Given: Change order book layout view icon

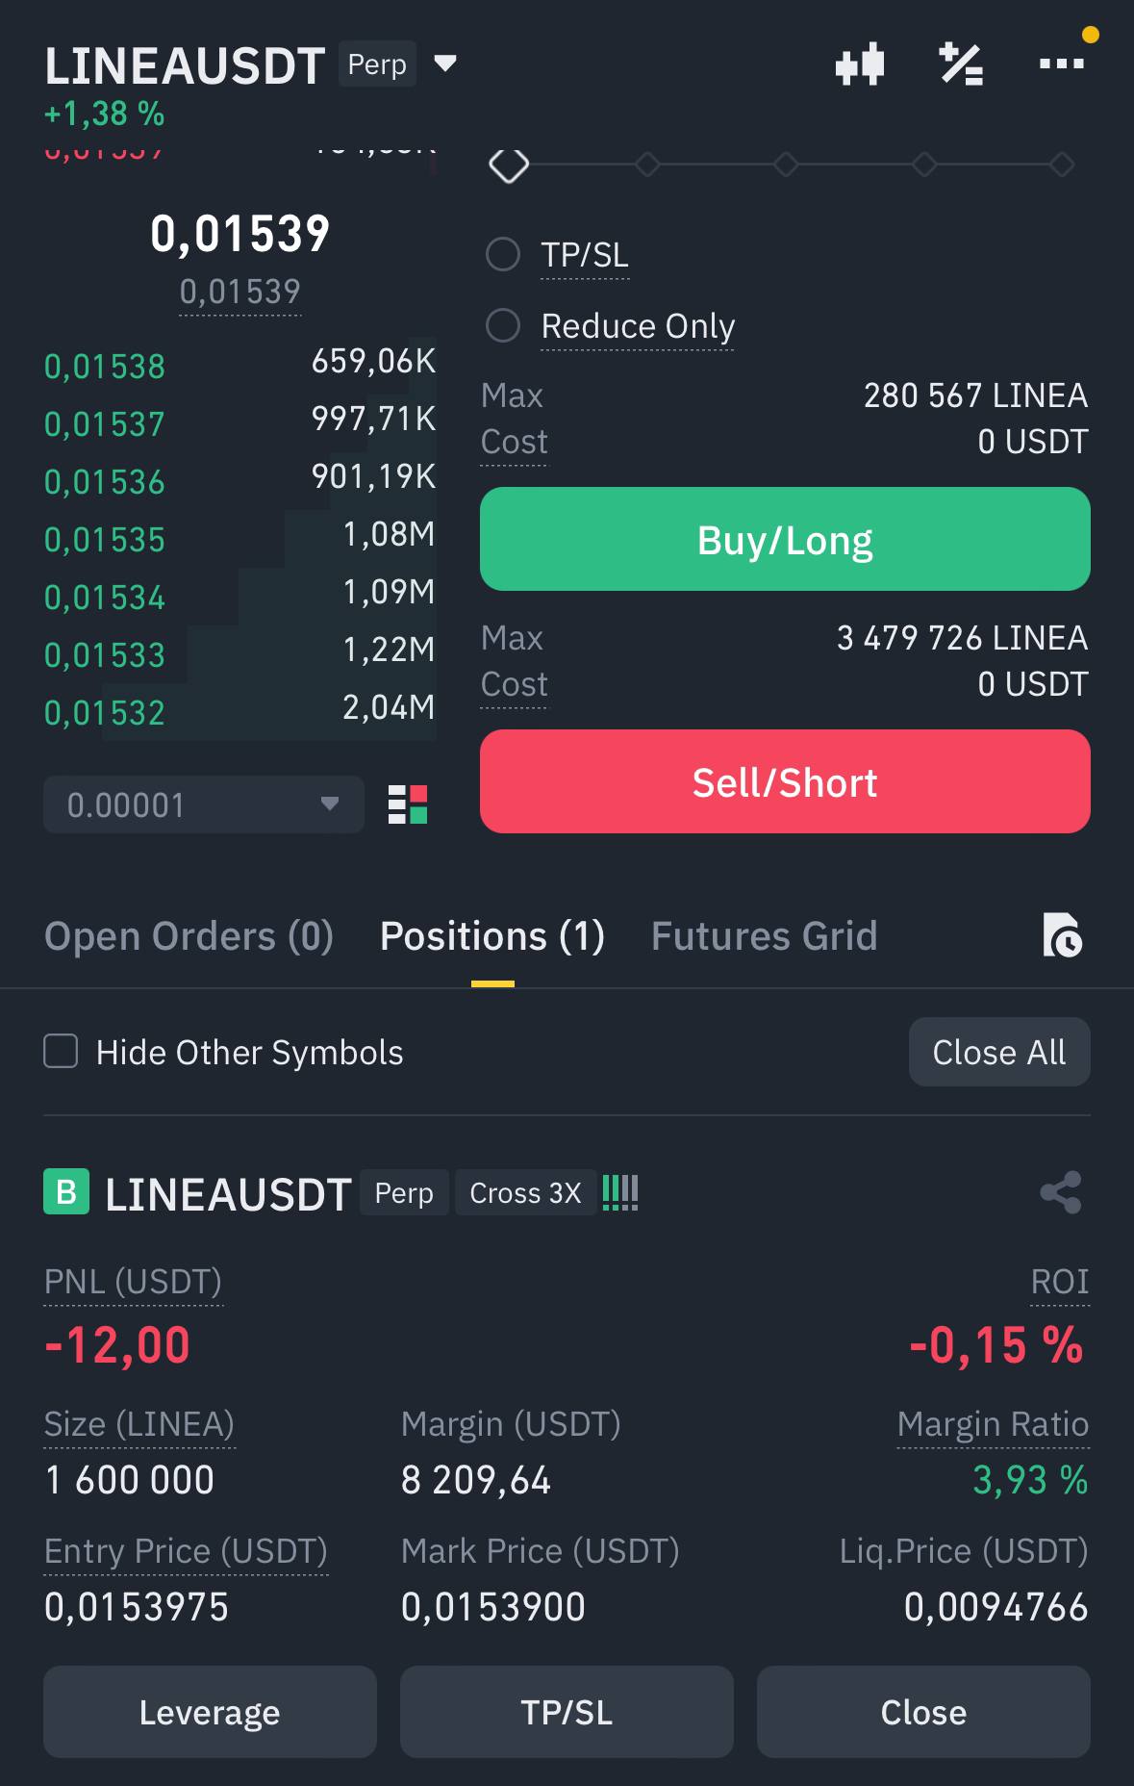Looking at the screenshot, I should pos(408,804).
